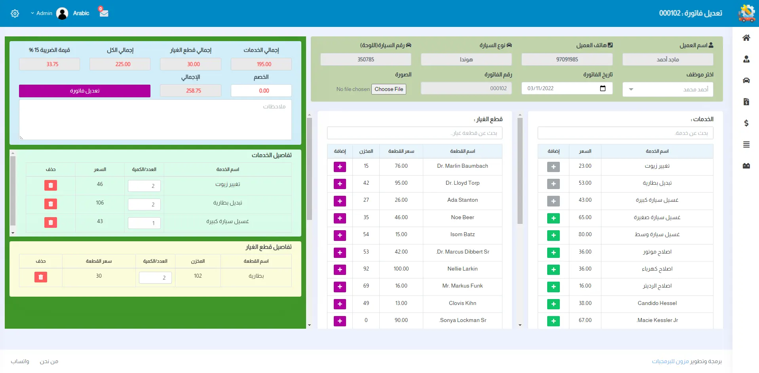Click the services list scrollbar

(x=520, y=170)
